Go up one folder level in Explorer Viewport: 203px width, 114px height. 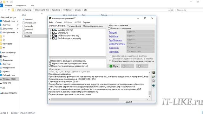click(x=9, y=10)
